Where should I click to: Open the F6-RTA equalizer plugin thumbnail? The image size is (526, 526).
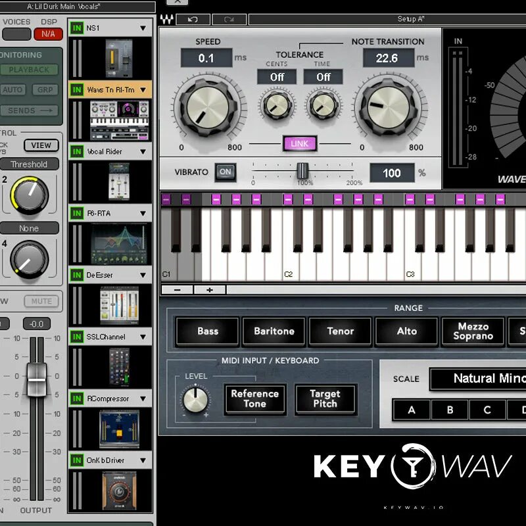tap(119, 244)
